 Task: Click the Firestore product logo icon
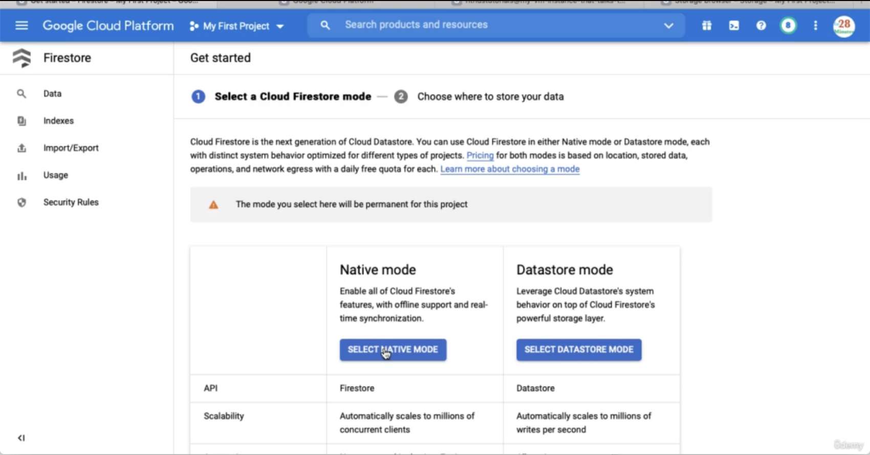tap(22, 58)
